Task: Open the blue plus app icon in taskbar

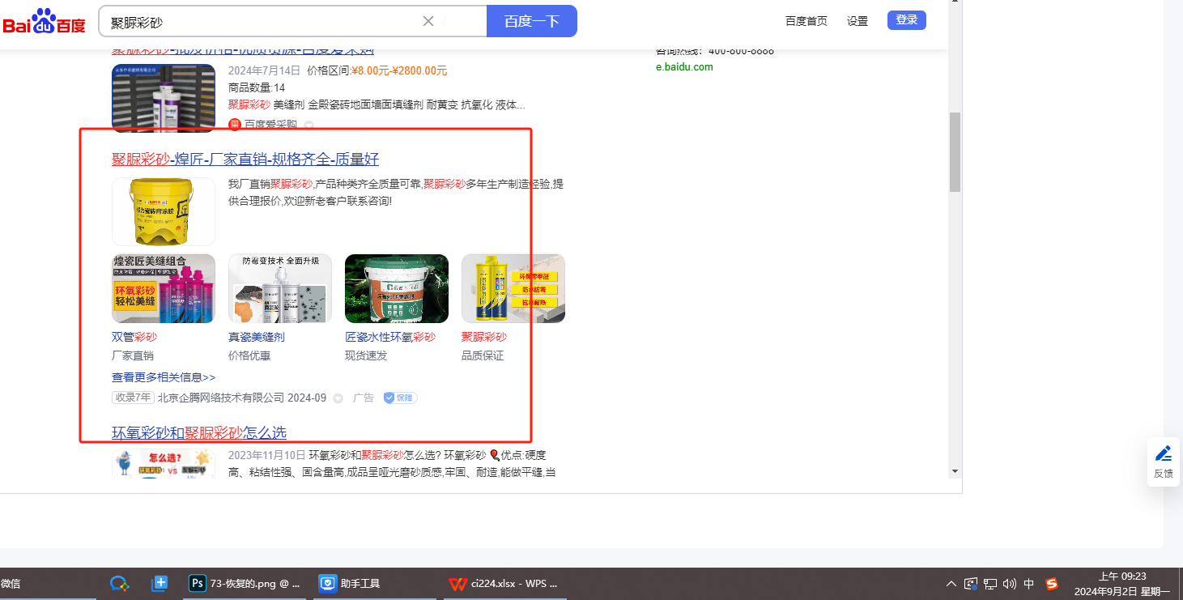Action: [160, 583]
